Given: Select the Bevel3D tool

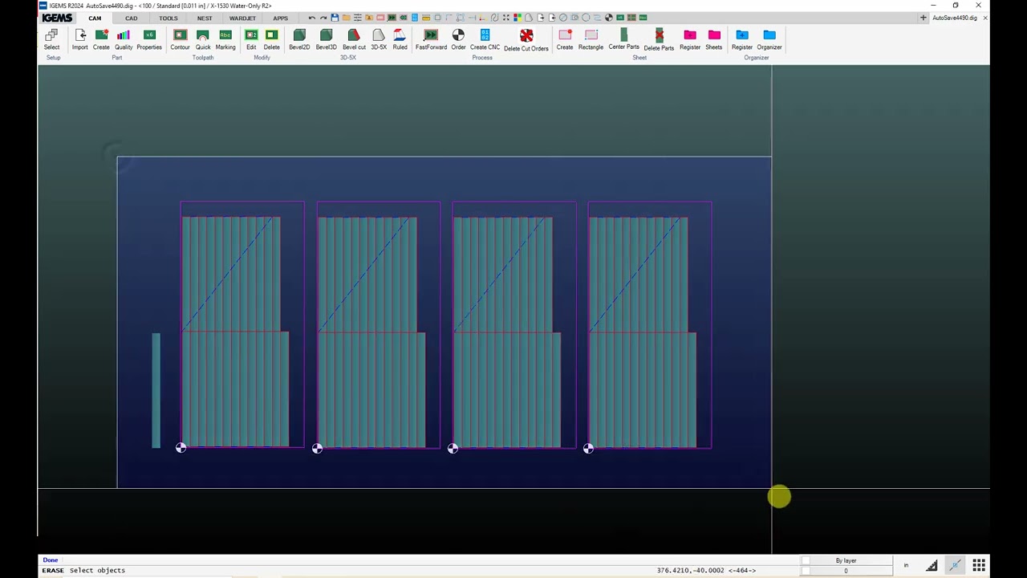Looking at the screenshot, I should pos(326,39).
